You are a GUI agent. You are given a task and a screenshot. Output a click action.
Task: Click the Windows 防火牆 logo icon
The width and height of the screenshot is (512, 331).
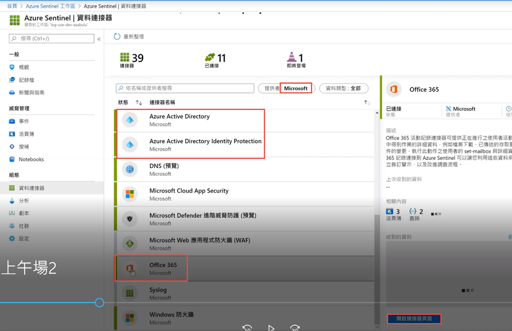coord(129,318)
